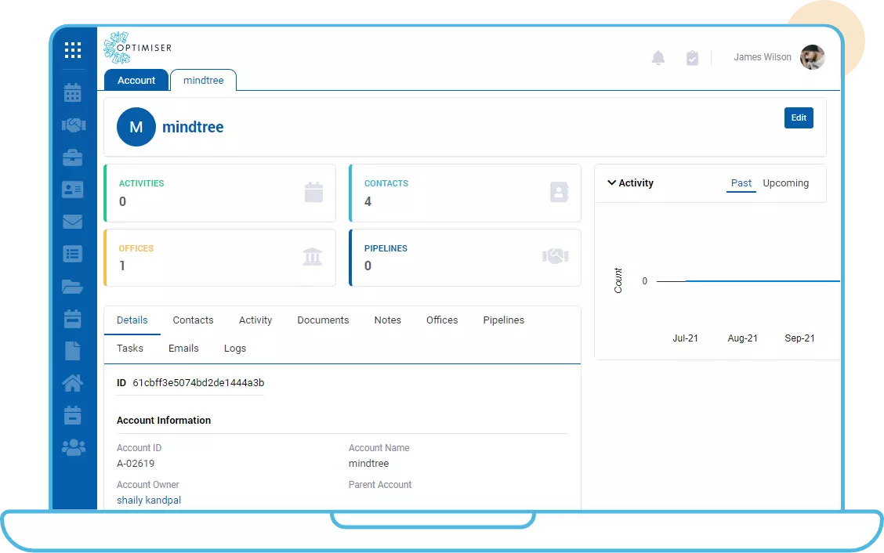This screenshot has width=884, height=553.
Task: Switch to the Tasks tab
Action: coord(129,349)
